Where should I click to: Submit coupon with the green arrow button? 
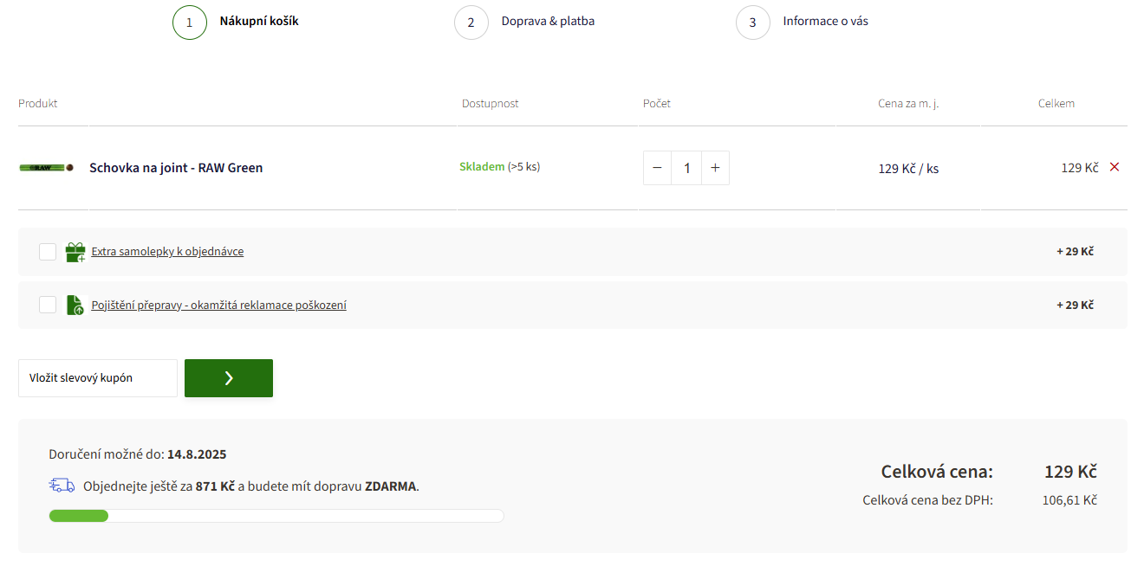point(229,378)
